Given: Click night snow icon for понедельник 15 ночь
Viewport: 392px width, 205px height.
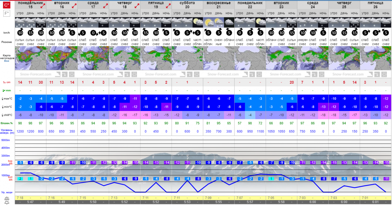Looking at the screenshot, I should pos(41,22).
